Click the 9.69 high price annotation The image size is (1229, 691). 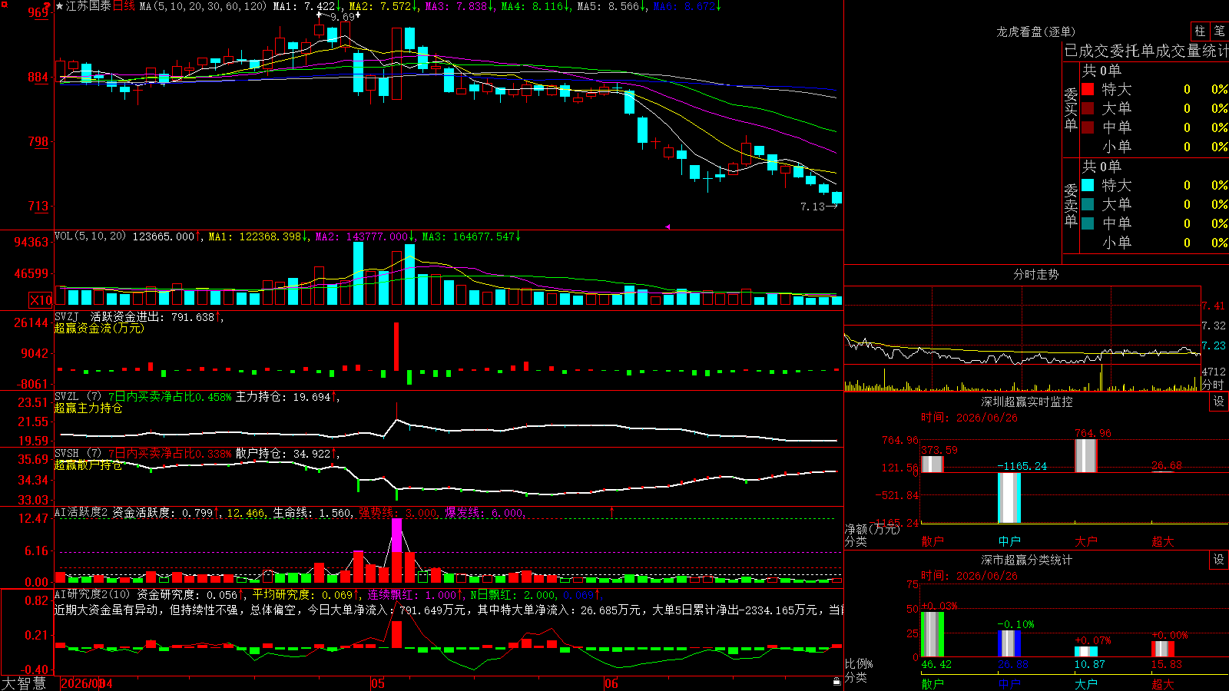coord(343,17)
